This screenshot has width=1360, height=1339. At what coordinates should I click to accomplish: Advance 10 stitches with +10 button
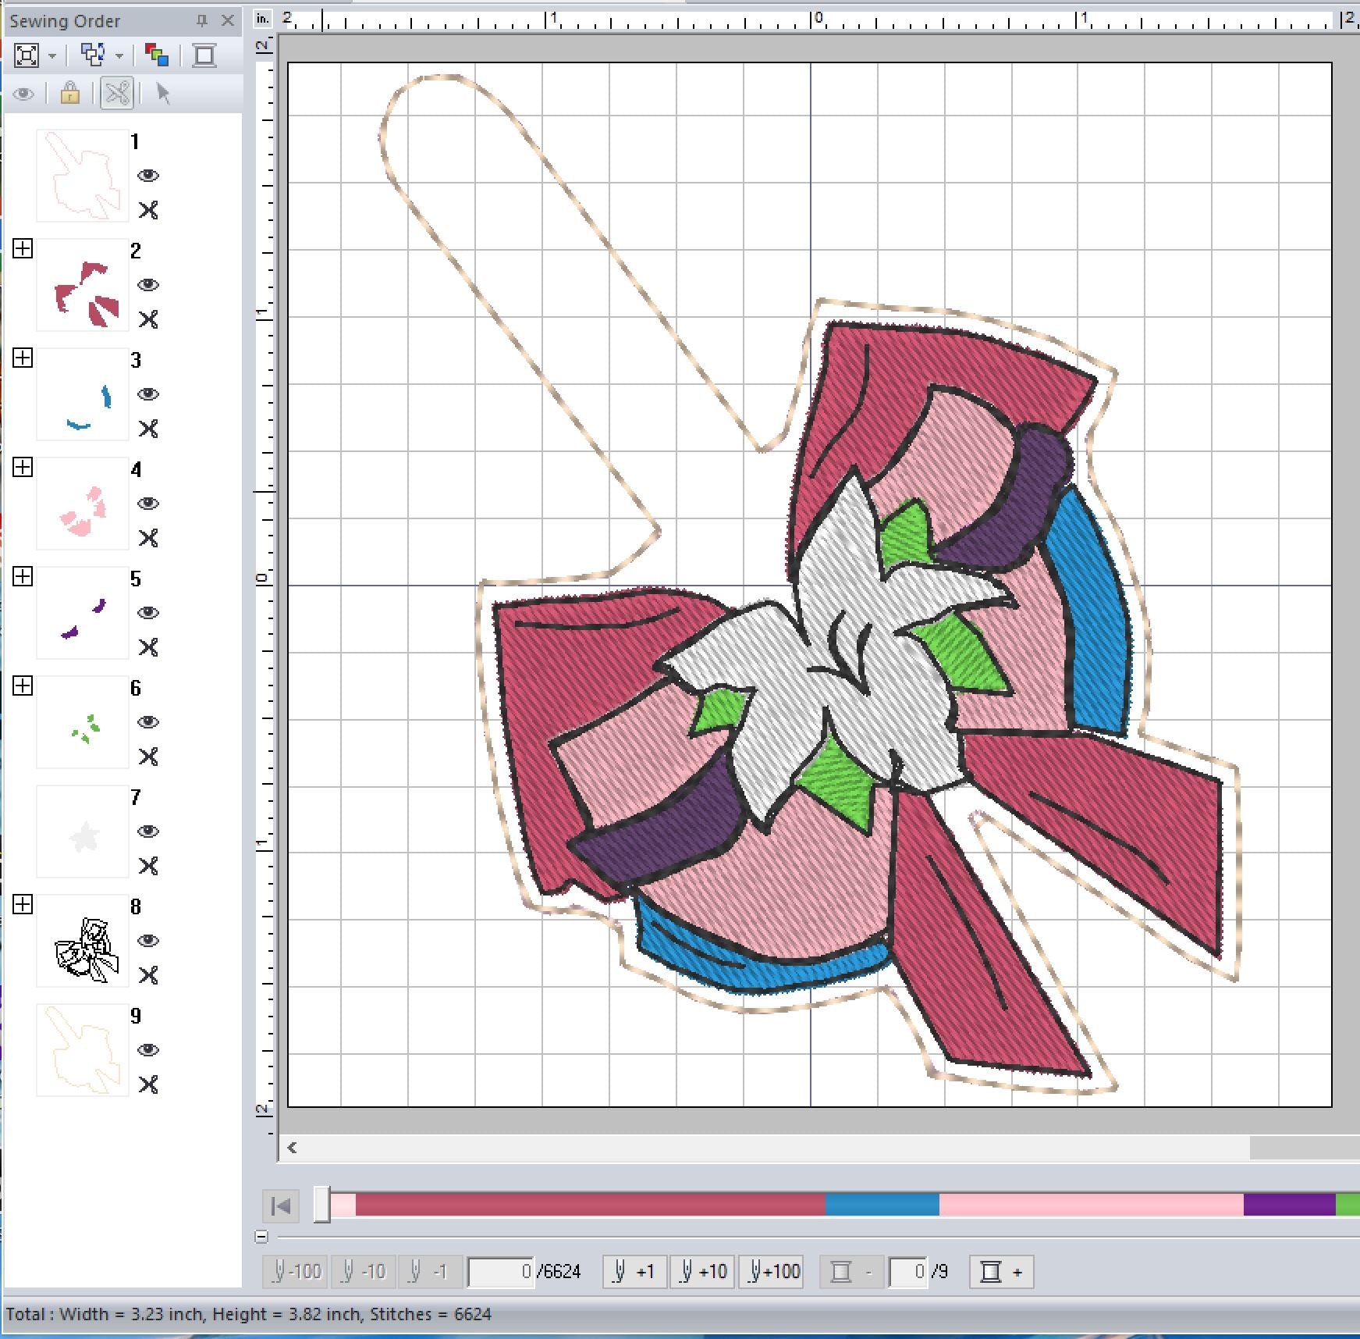[702, 1272]
